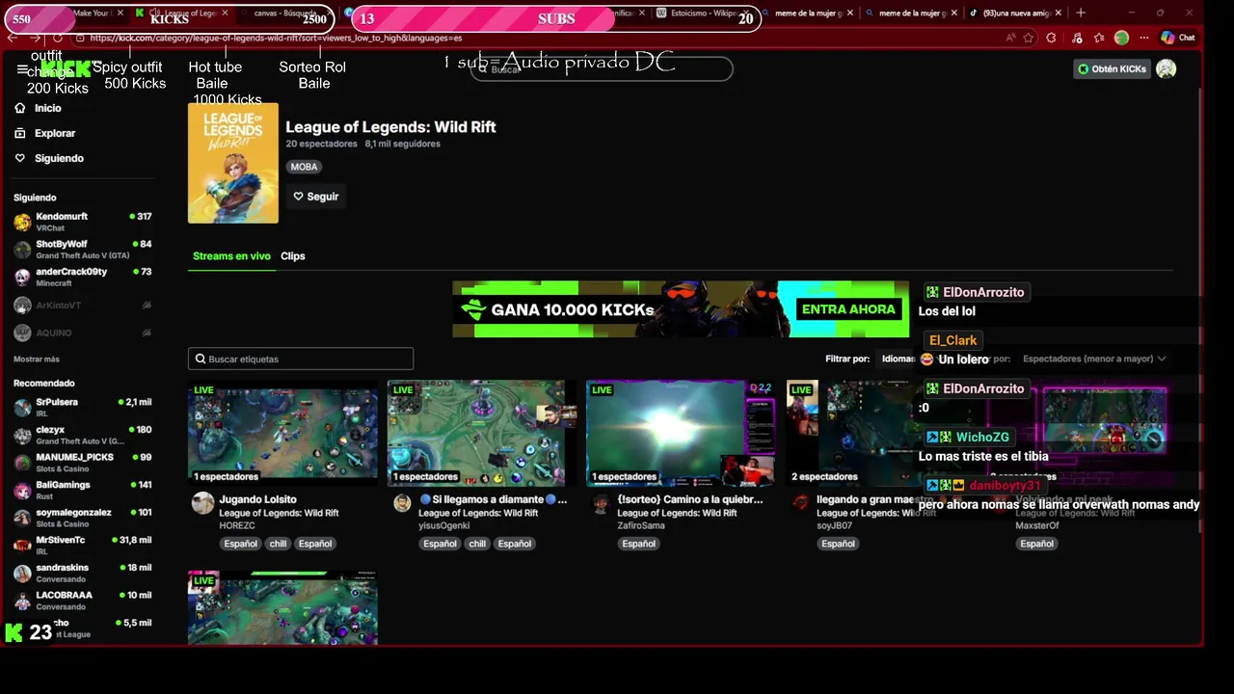The height and width of the screenshot is (694, 1234).
Task: Expand Mostrar más in Siguiendo list
Action: [x=37, y=360]
